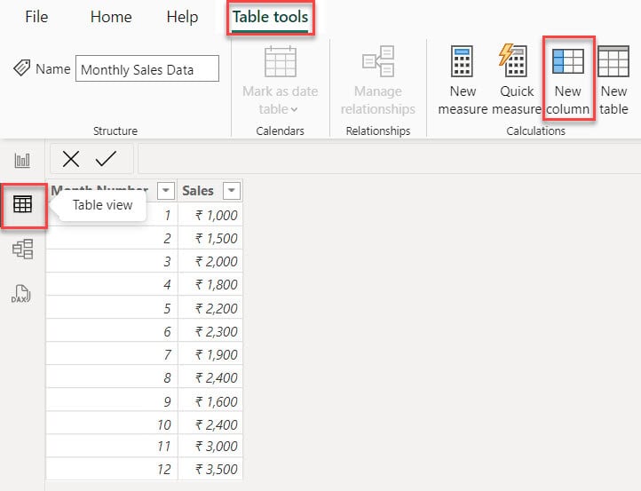Screen dimensions: 641x491
Task: Switch to Report view icon
Action: click(x=22, y=160)
